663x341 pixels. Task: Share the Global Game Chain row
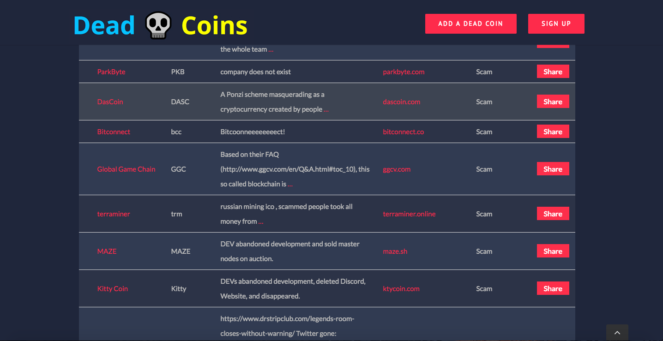[x=553, y=169]
